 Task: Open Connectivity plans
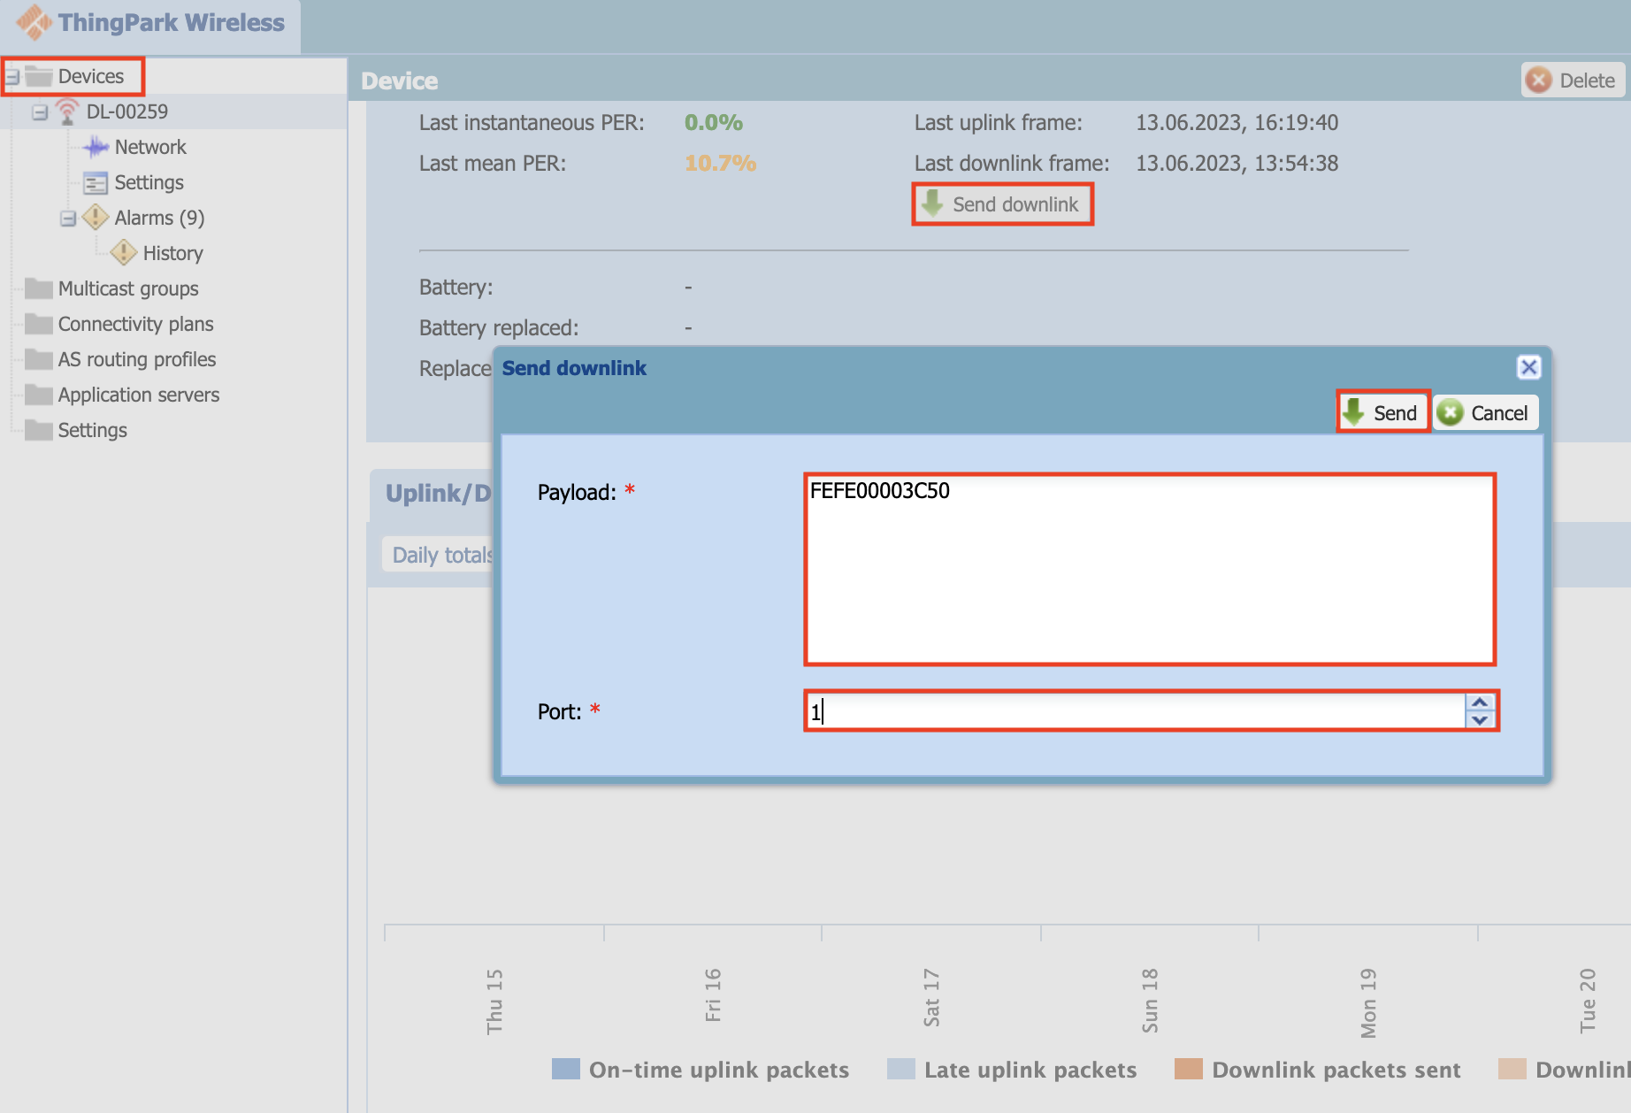click(x=135, y=324)
